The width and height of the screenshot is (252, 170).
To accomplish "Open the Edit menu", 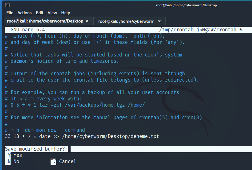I will [39, 13].
